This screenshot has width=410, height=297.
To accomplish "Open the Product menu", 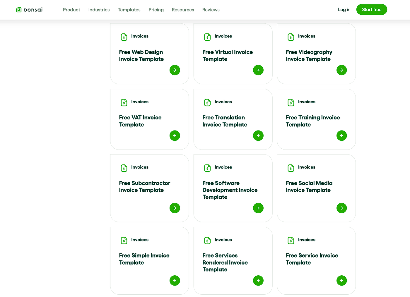I will [x=71, y=10].
